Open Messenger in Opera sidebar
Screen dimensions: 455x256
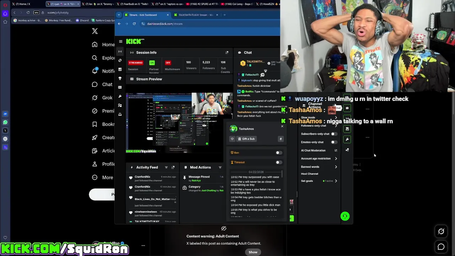point(5,114)
